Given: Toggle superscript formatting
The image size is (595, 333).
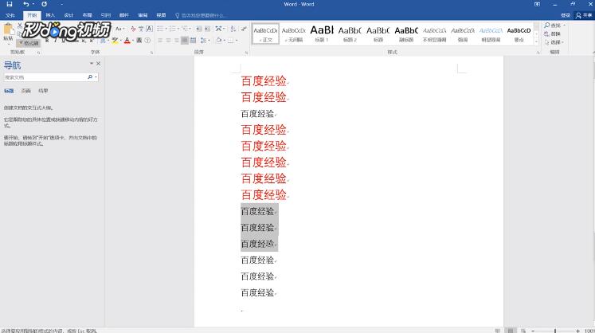Looking at the screenshot, I should point(92,41).
